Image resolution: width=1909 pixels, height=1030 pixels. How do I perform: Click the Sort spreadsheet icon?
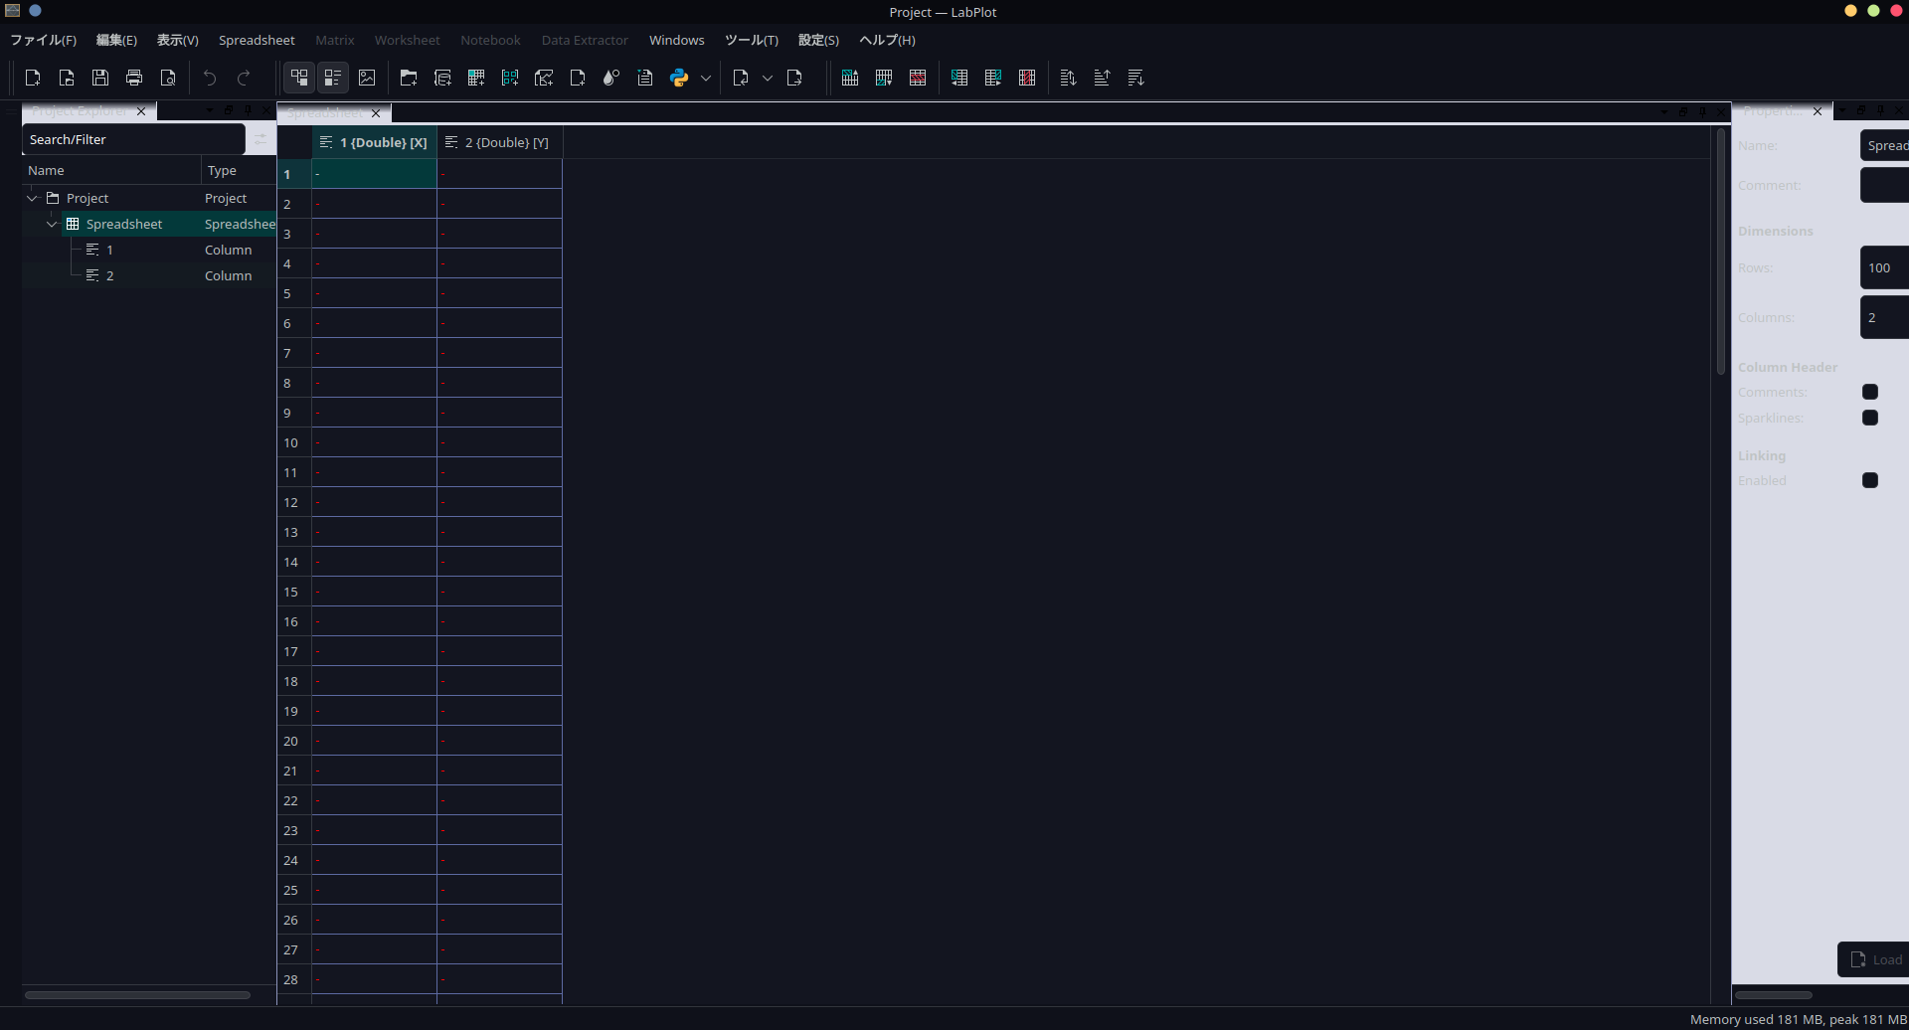tap(1069, 78)
